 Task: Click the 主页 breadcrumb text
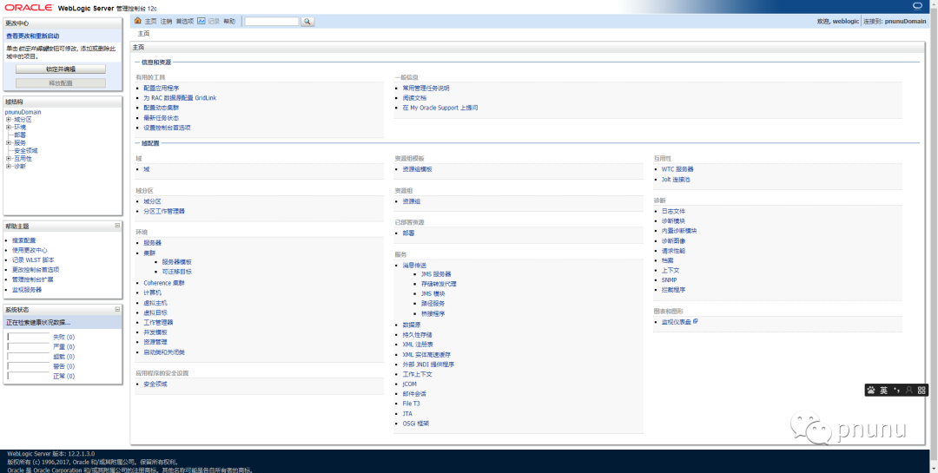coord(143,34)
